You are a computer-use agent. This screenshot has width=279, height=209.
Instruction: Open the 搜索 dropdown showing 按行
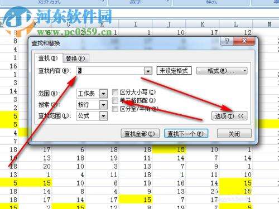click(92, 105)
